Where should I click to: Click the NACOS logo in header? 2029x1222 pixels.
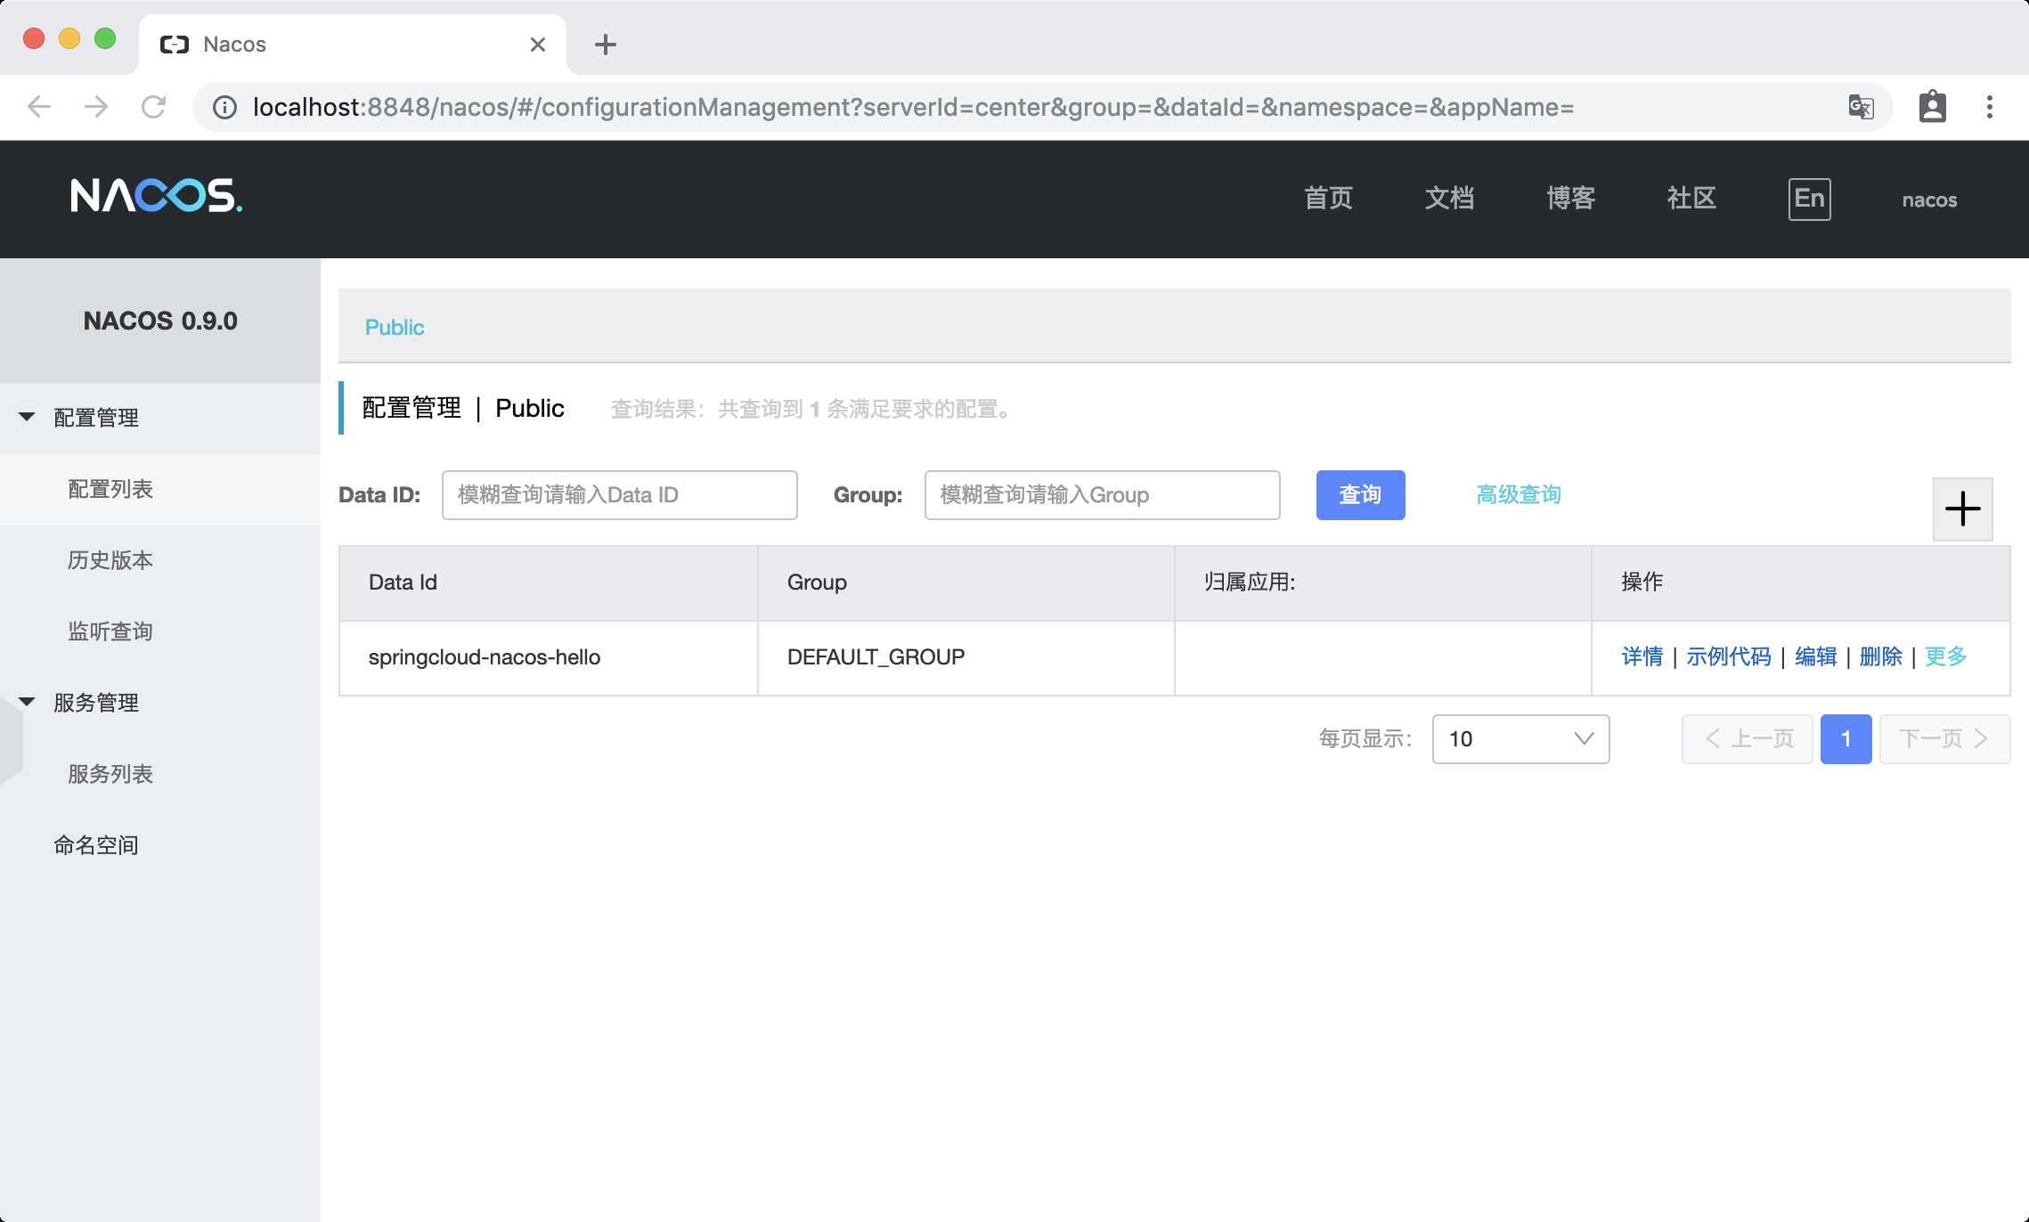(156, 196)
